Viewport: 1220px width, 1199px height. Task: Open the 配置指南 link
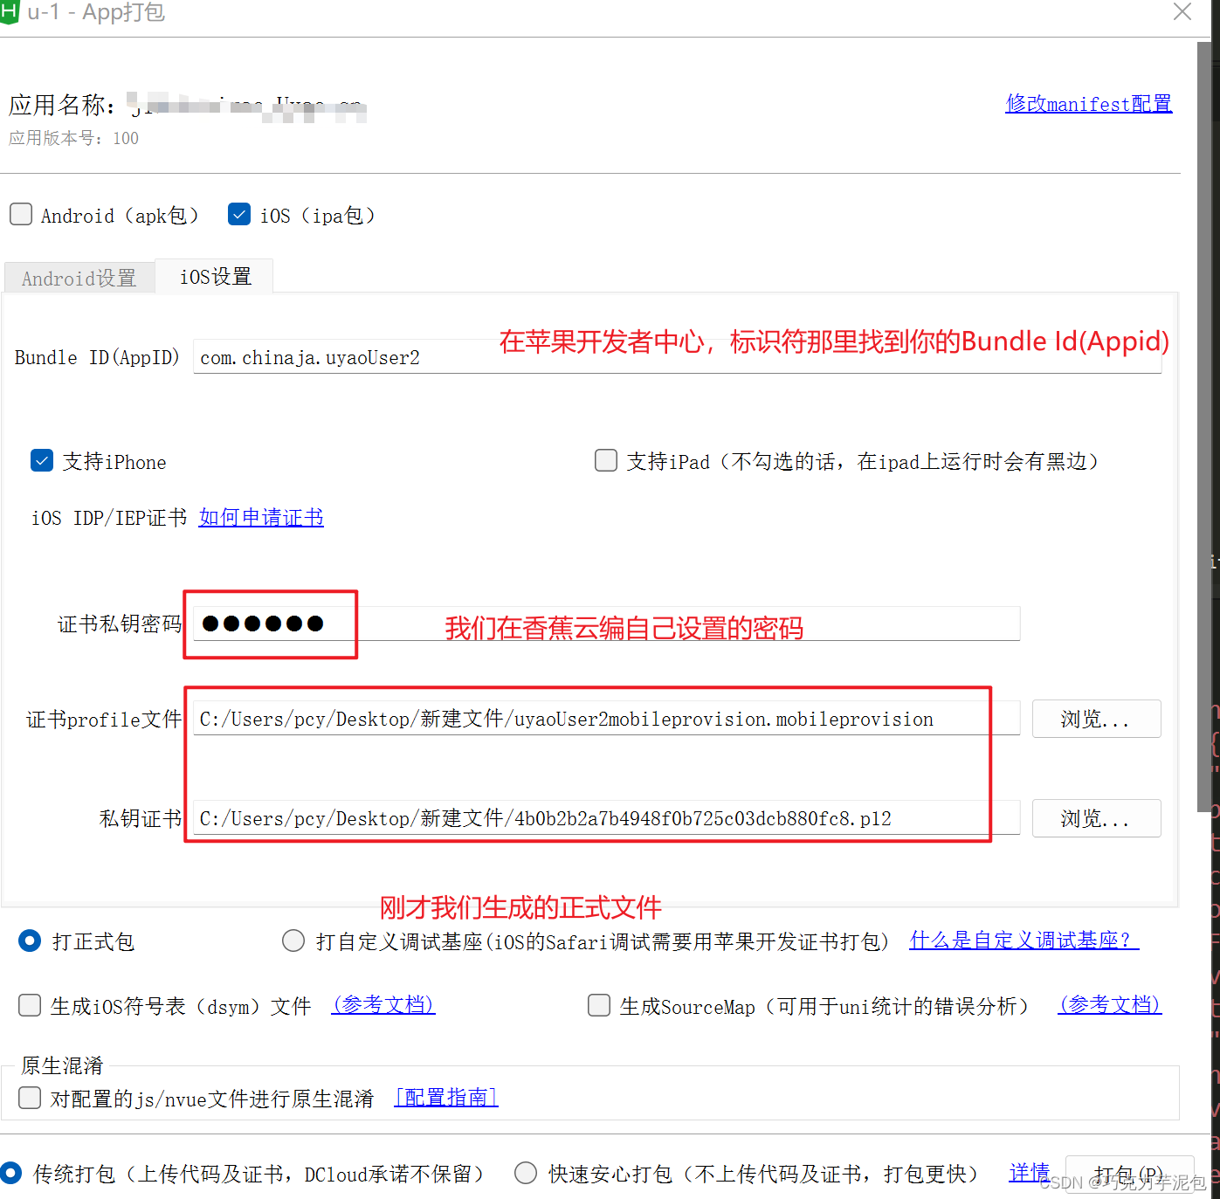pos(446,1097)
